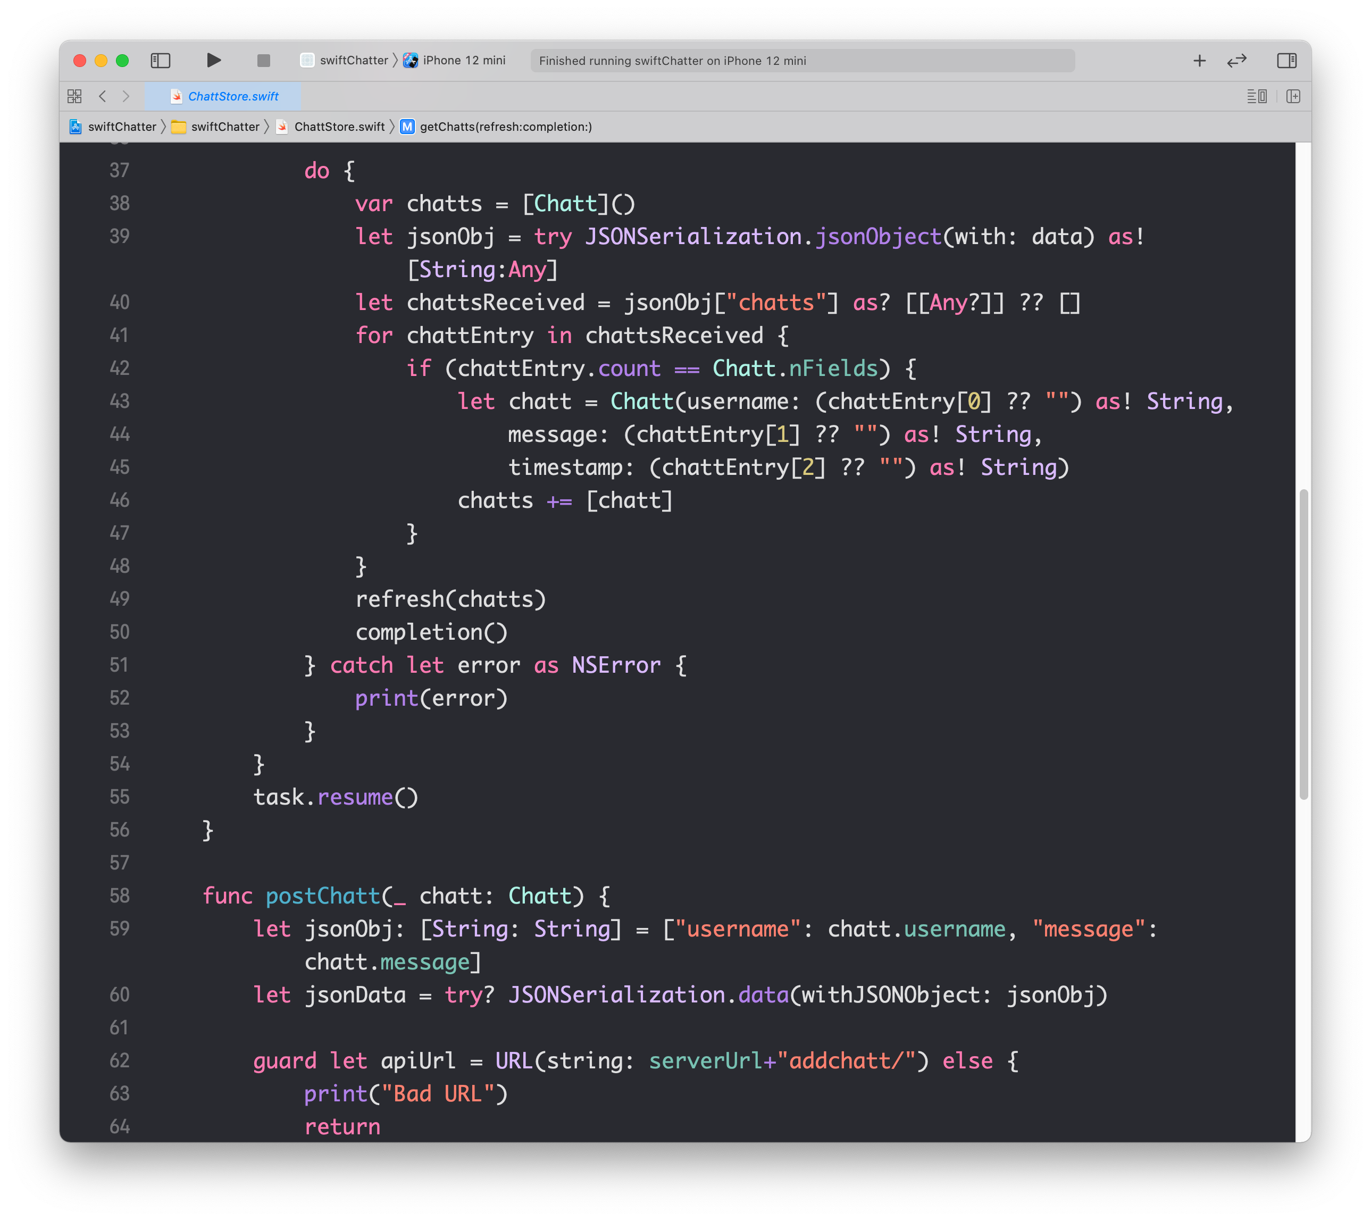Click the editor vertical scrollbar thumb
Viewport: 1371px width, 1221px height.
[1303, 644]
